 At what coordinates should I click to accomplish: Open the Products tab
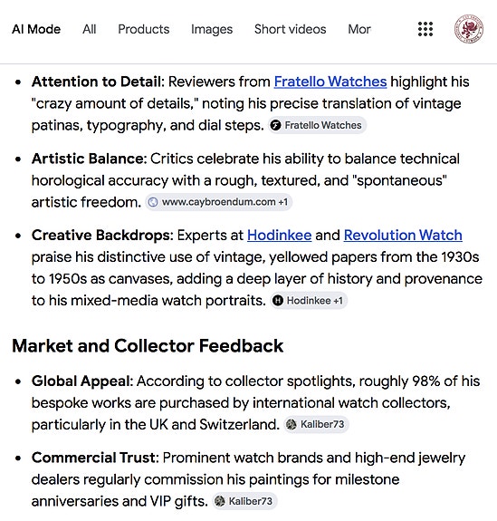click(144, 29)
